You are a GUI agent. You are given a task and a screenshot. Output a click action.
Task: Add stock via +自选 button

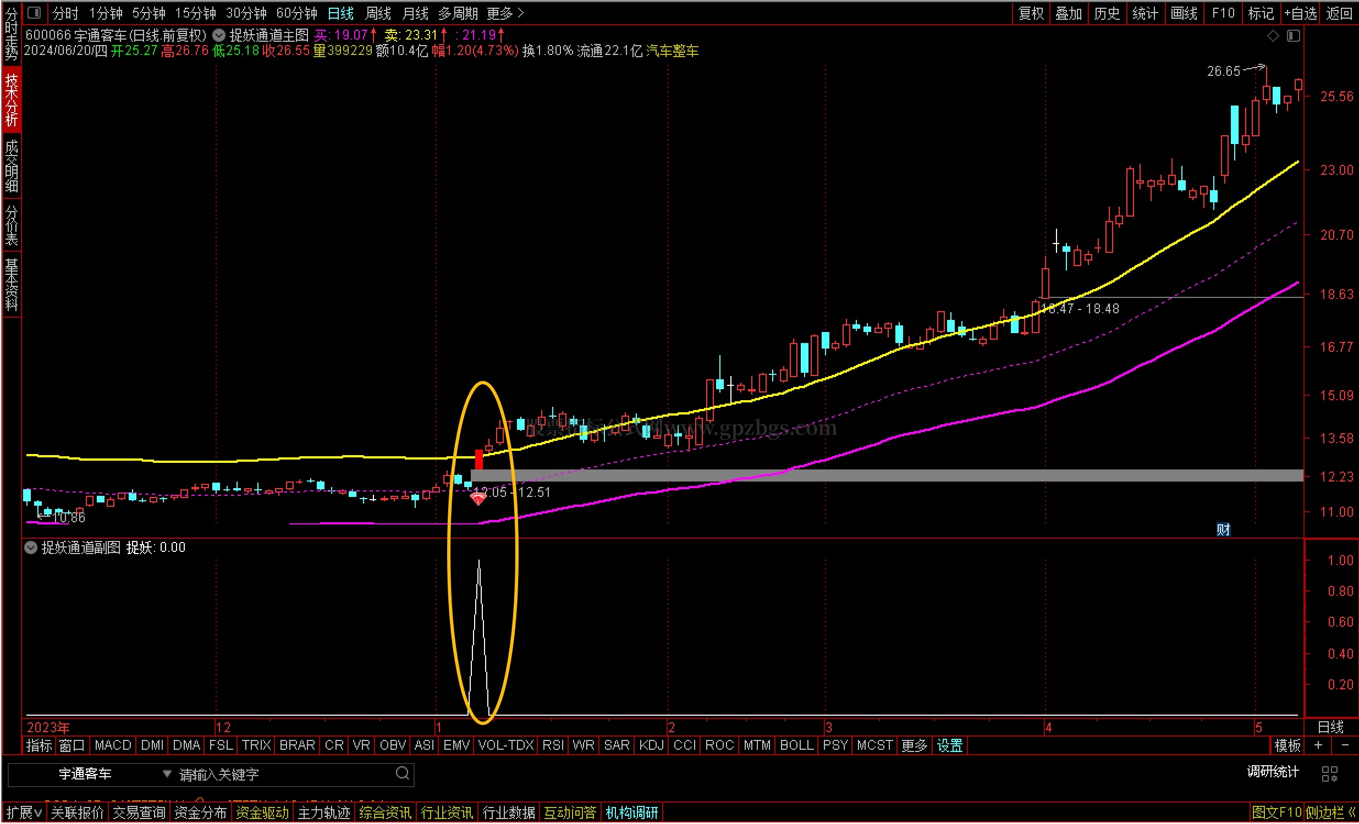(1300, 13)
